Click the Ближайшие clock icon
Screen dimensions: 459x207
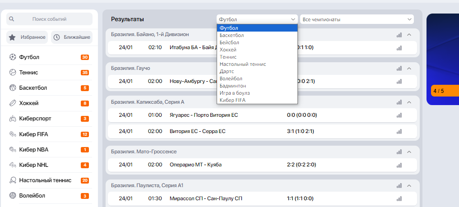56,37
